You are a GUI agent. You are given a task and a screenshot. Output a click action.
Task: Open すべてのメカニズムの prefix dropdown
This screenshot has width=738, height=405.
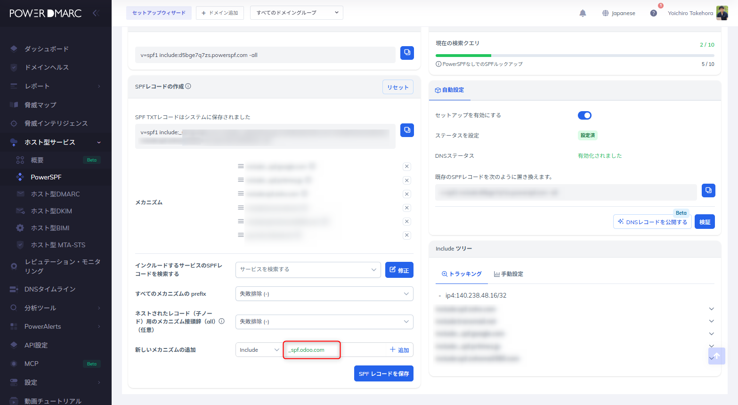324,293
